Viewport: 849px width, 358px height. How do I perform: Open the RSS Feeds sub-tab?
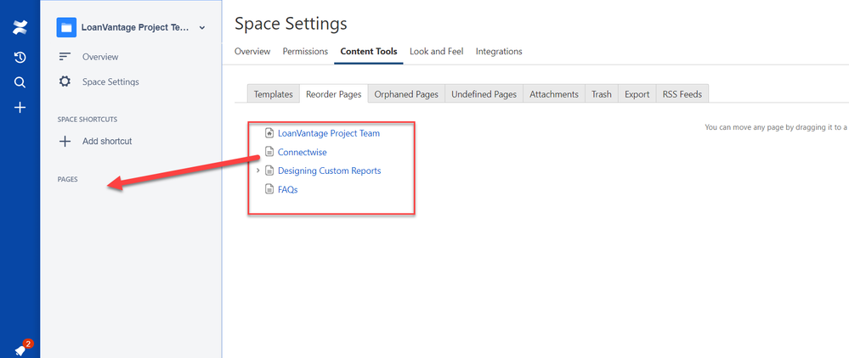coord(682,94)
